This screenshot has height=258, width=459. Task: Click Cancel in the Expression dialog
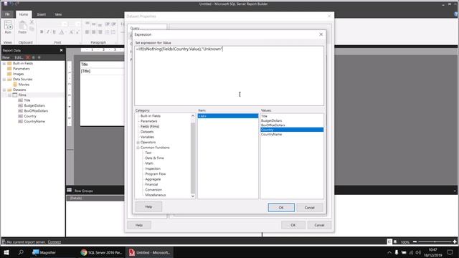309,207
